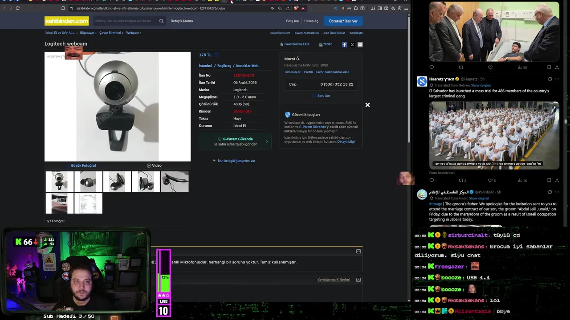The height and width of the screenshot is (320, 570).
Task: Click Hesap Aç link
Action: 311,21
